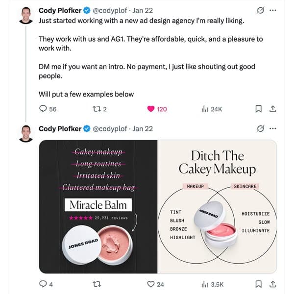Image resolution: width=294 pixels, height=294 pixels.
Task: Share the second tweet via share icon
Action: pos(273,284)
